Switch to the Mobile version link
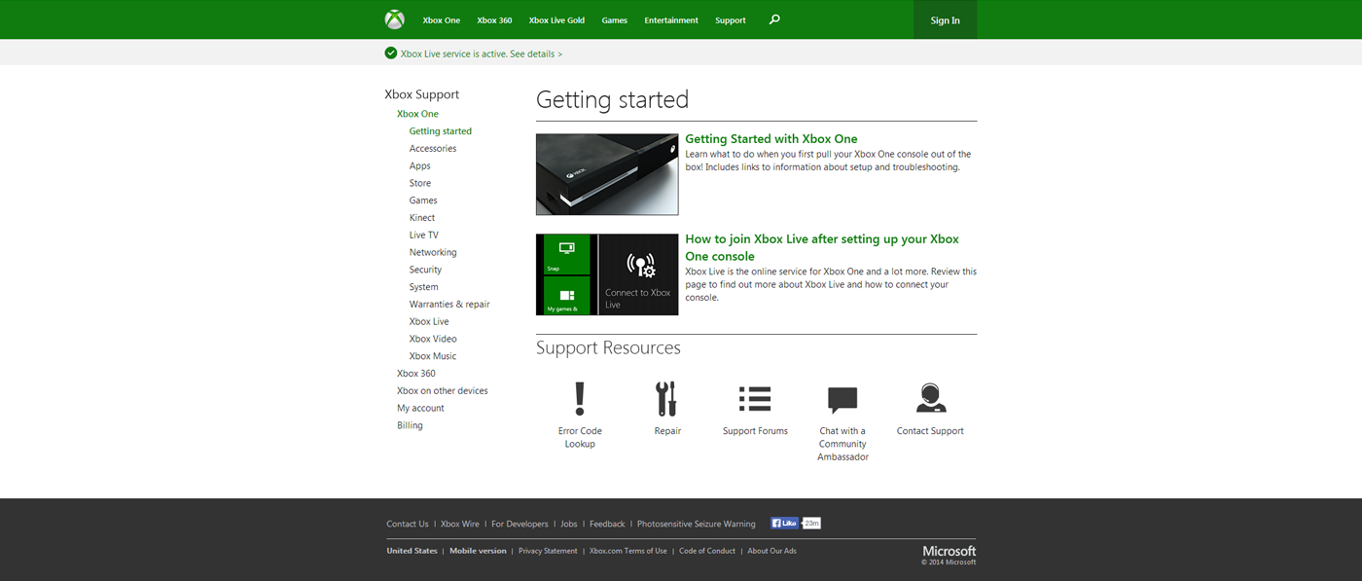The width and height of the screenshot is (1362, 581). [x=478, y=551]
